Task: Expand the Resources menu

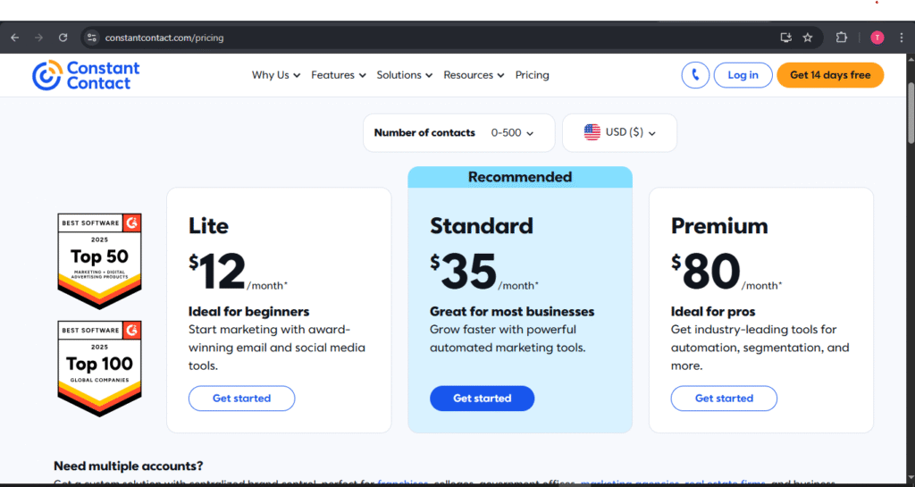Action: click(474, 75)
